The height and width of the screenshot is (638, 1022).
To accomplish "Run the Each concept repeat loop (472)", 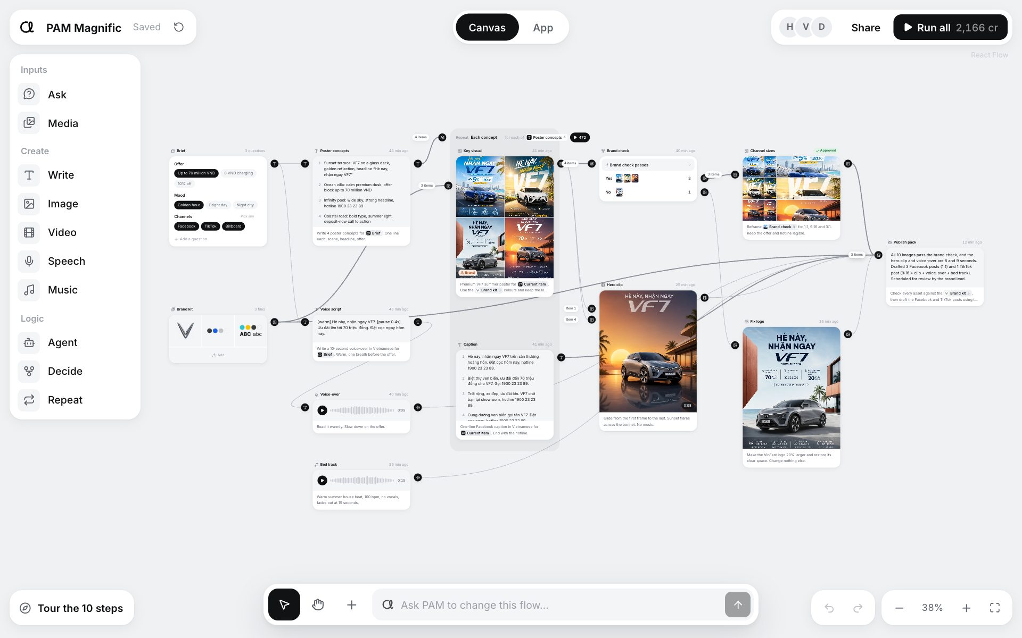I will point(580,137).
